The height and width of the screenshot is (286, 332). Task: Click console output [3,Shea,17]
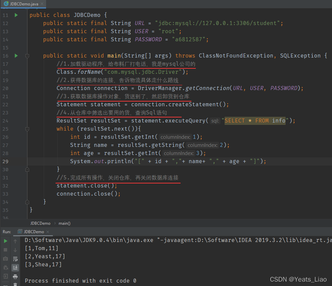[x=43, y=264]
